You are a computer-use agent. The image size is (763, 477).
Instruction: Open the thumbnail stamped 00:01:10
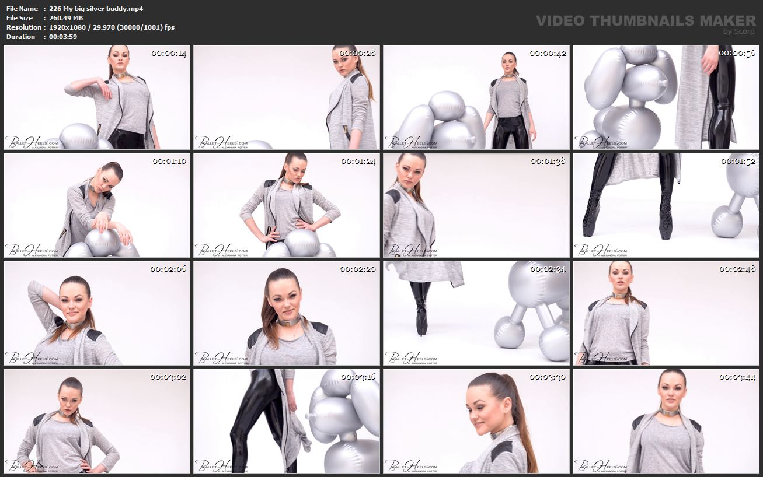point(97,205)
